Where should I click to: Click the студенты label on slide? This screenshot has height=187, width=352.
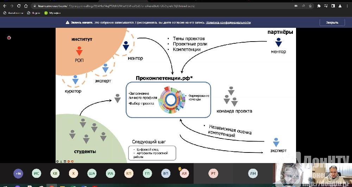point(85,151)
